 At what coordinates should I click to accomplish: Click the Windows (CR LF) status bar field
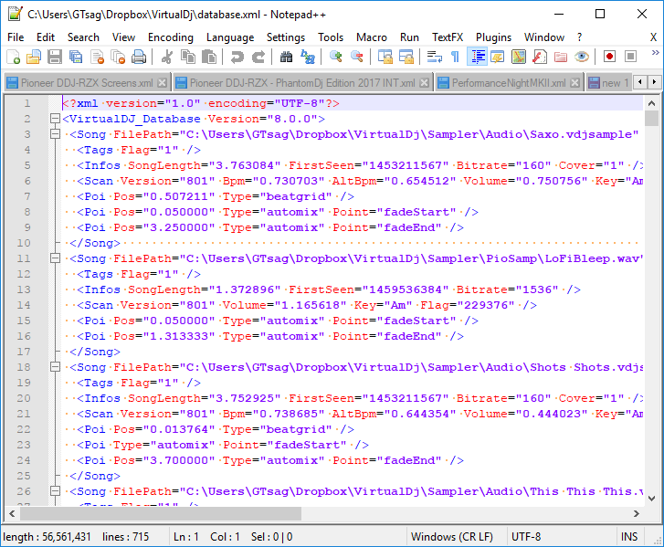pyautogui.click(x=453, y=536)
